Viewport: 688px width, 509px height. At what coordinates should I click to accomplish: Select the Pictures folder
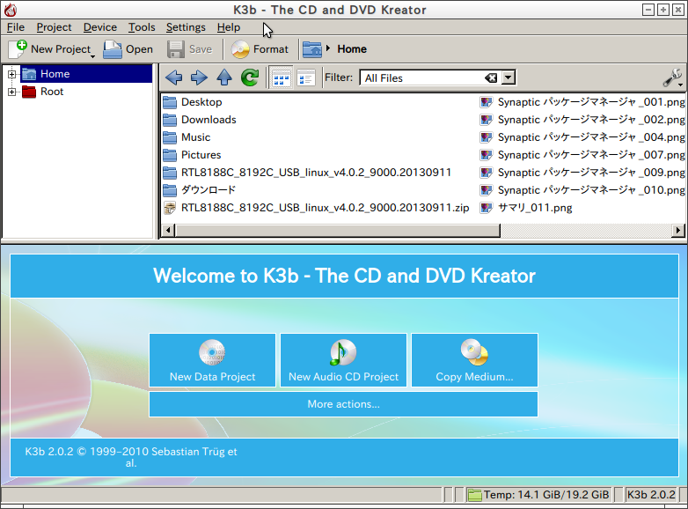click(192, 155)
